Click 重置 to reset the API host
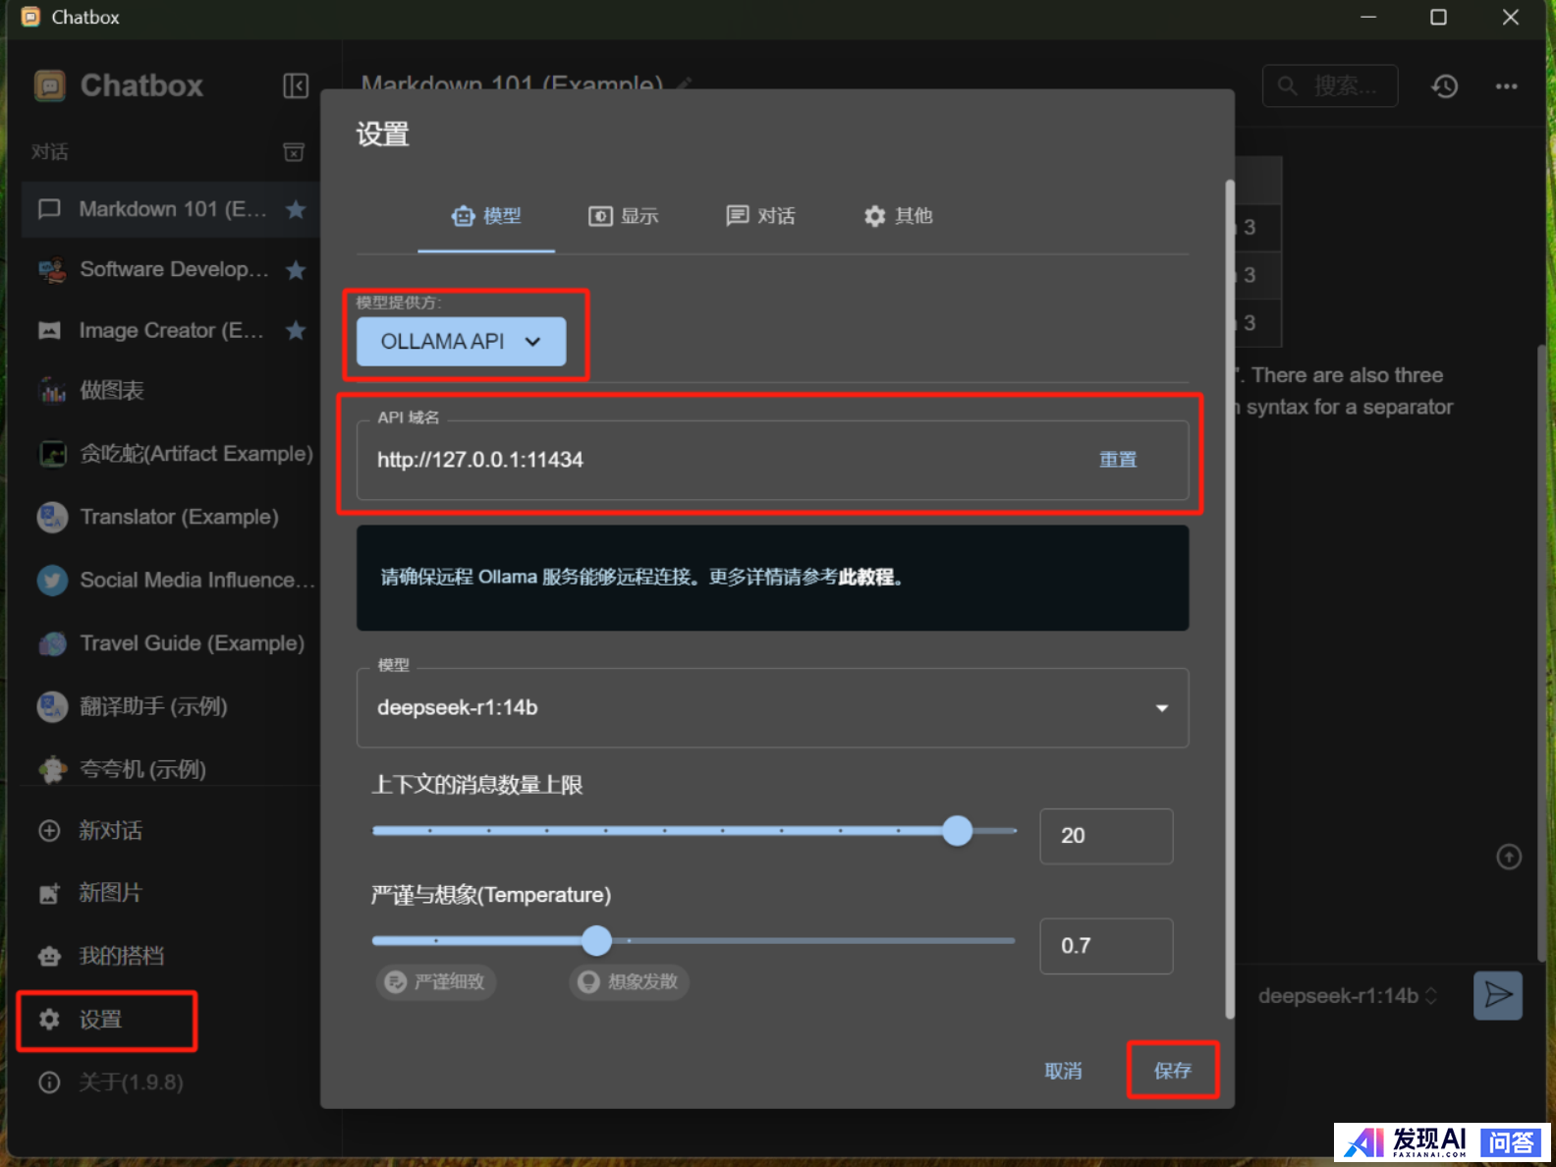The height and width of the screenshot is (1167, 1556). (x=1118, y=460)
